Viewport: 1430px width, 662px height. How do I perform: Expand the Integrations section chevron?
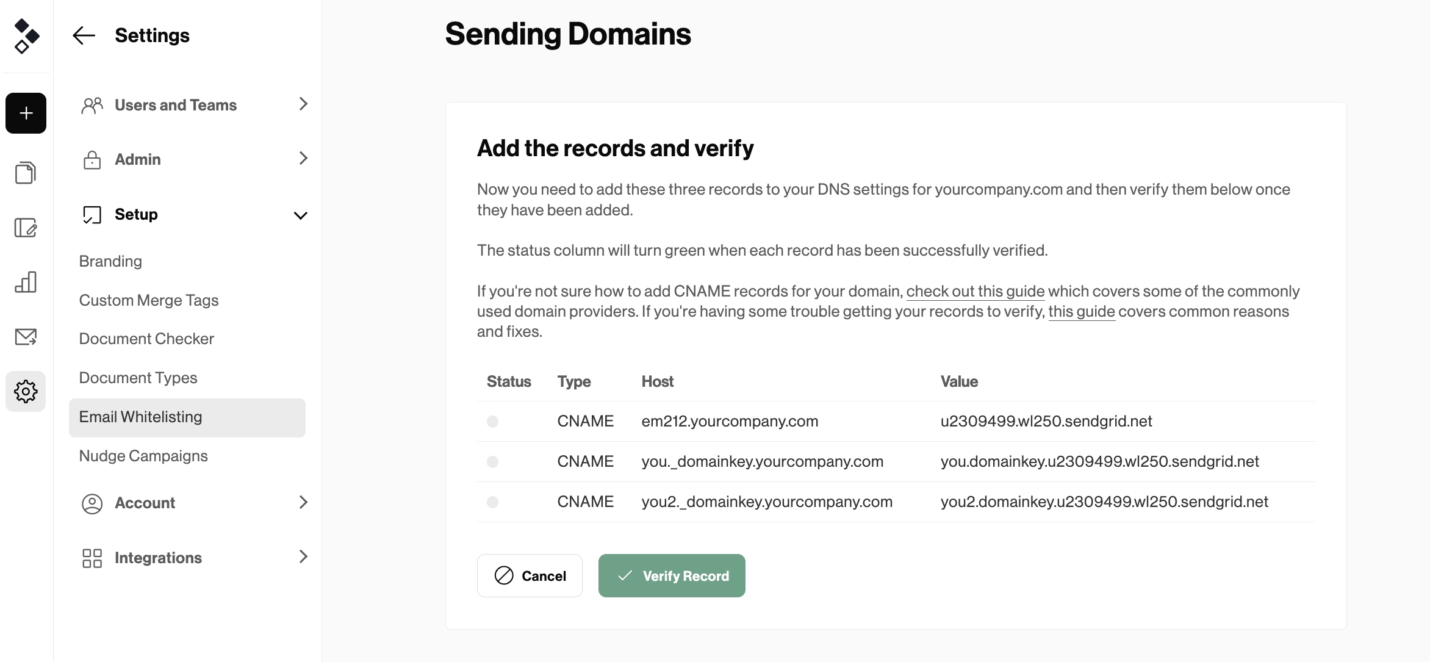pyautogui.click(x=303, y=557)
